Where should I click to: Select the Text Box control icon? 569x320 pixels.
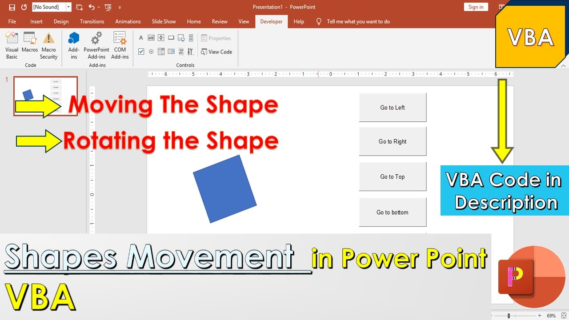pyautogui.click(x=151, y=38)
